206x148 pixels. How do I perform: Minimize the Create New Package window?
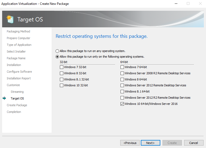click(x=176, y=3)
